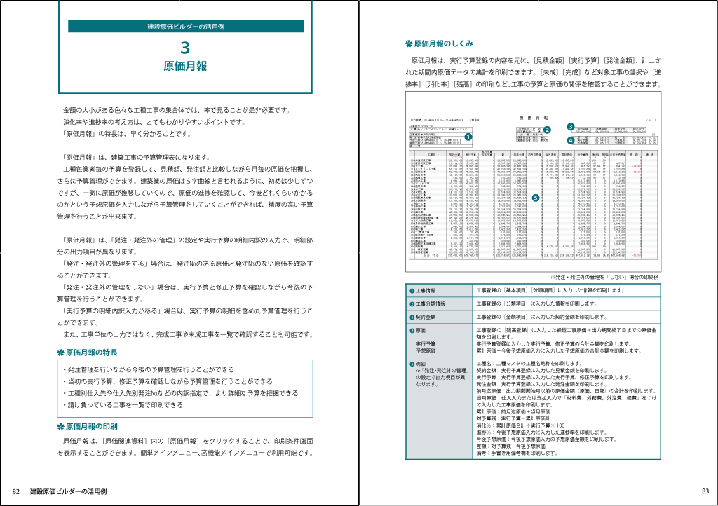Screen dimensions: 718x506
Task: Click bullet "請け負っている工事を一覧で印刷できる"
Action: click(x=123, y=405)
